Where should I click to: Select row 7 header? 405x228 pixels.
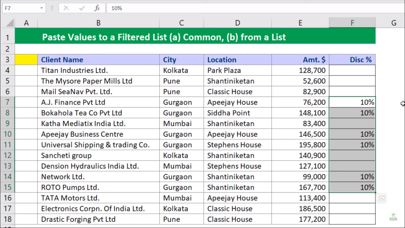7,102
